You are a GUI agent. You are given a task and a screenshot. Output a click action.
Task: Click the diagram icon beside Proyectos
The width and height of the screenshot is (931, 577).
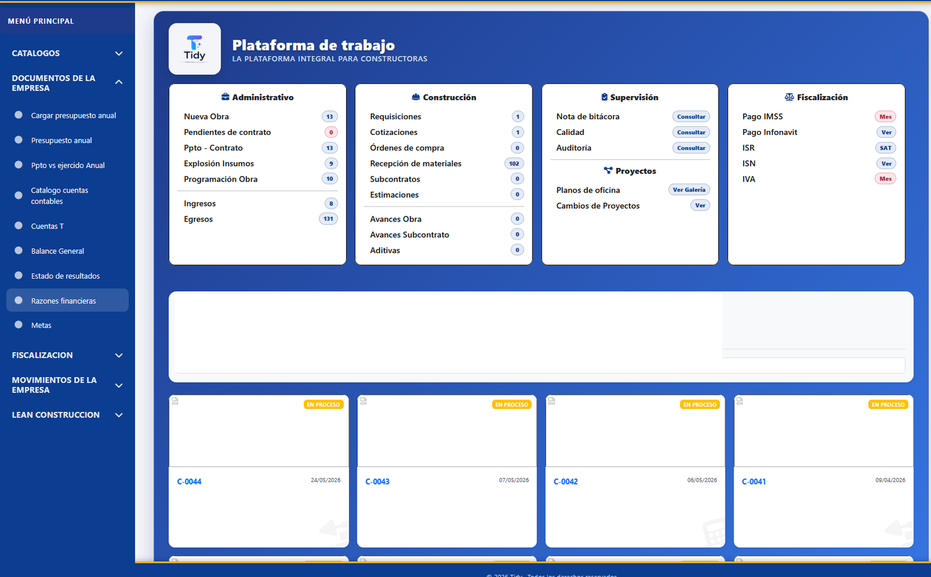click(x=608, y=171)
